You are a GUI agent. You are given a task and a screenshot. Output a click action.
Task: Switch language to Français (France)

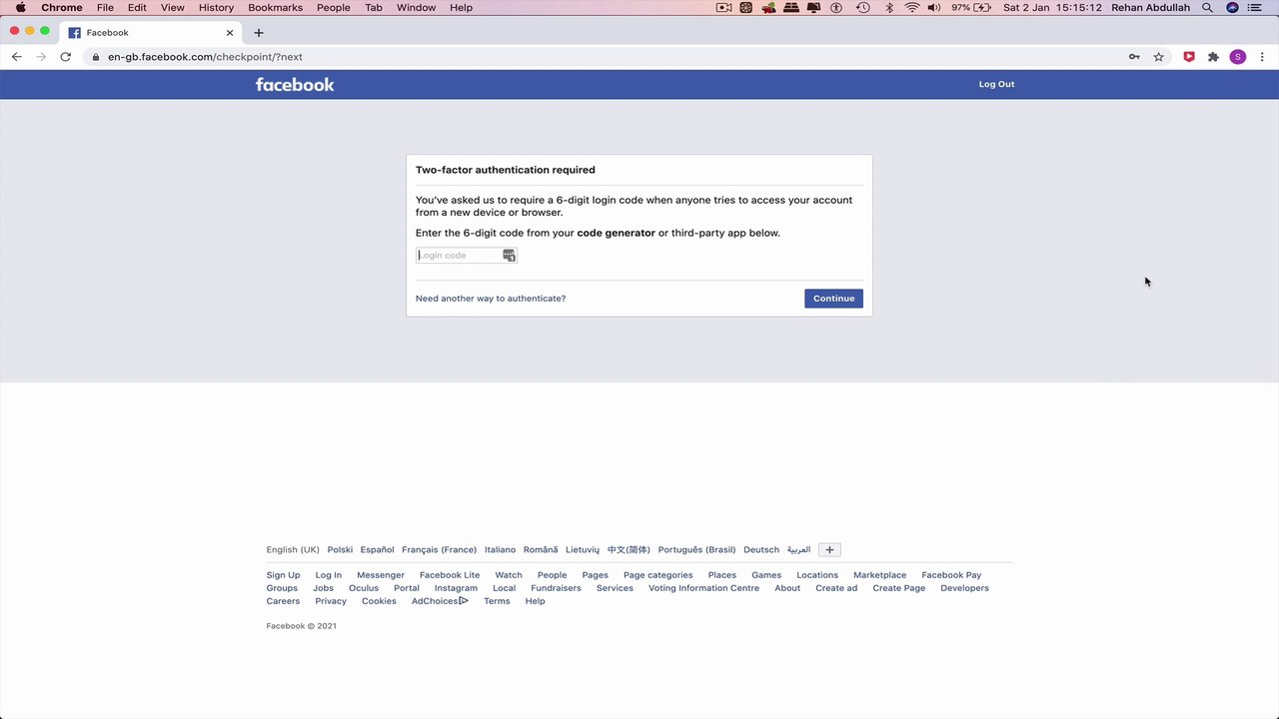[439, 549]
